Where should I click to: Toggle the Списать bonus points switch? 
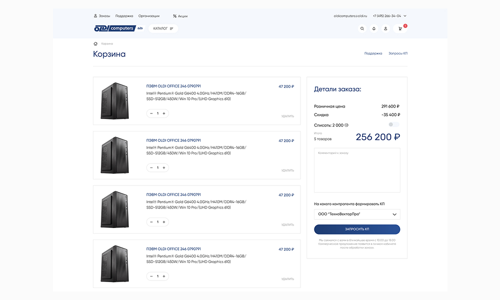[394, 124]
